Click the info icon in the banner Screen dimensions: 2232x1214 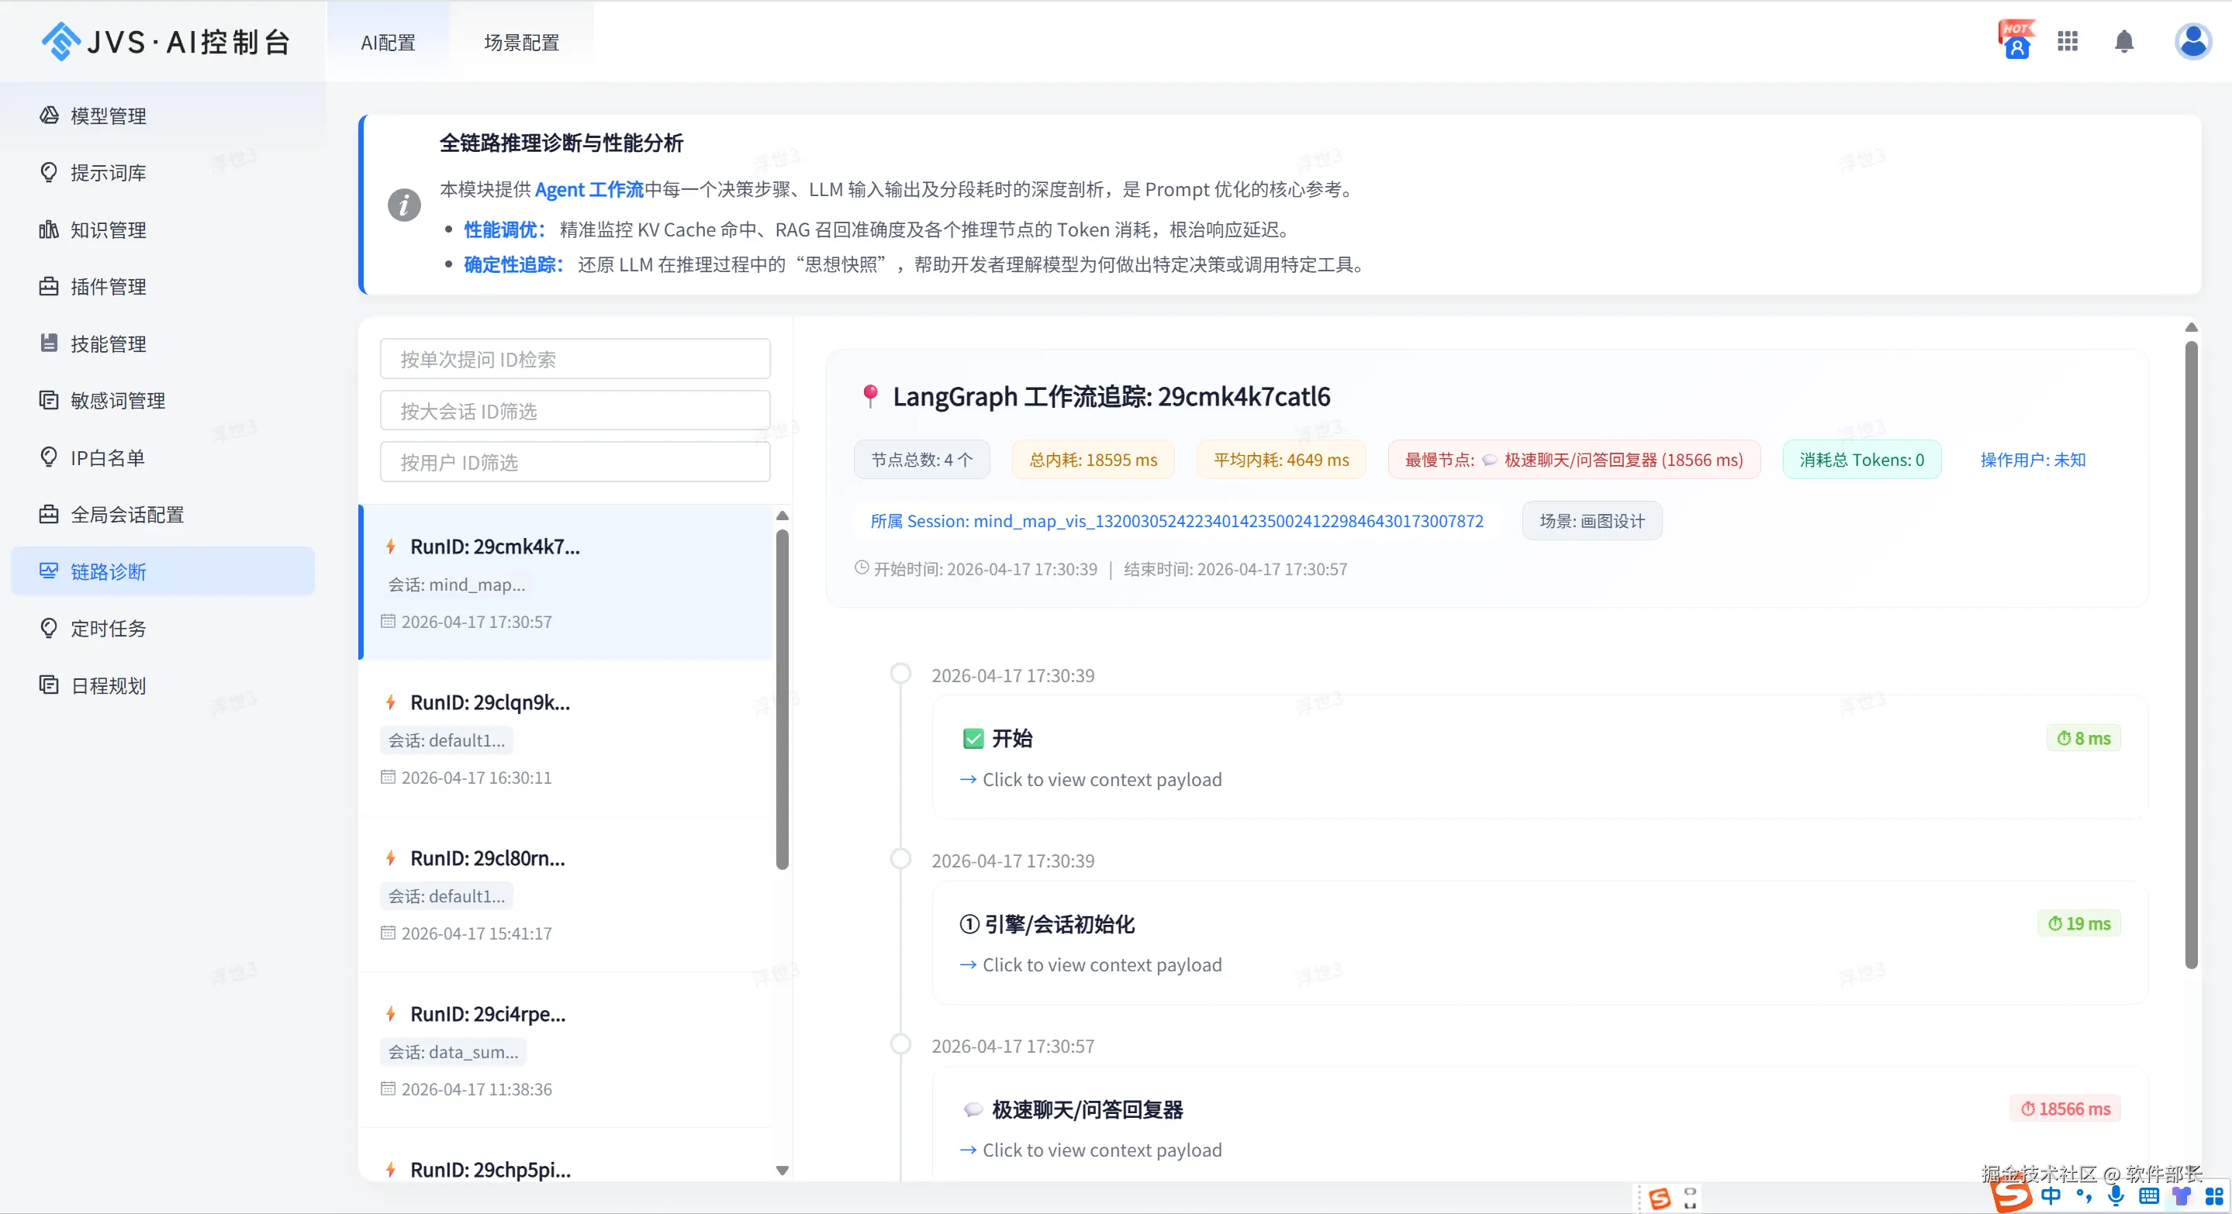pos(404,205)
